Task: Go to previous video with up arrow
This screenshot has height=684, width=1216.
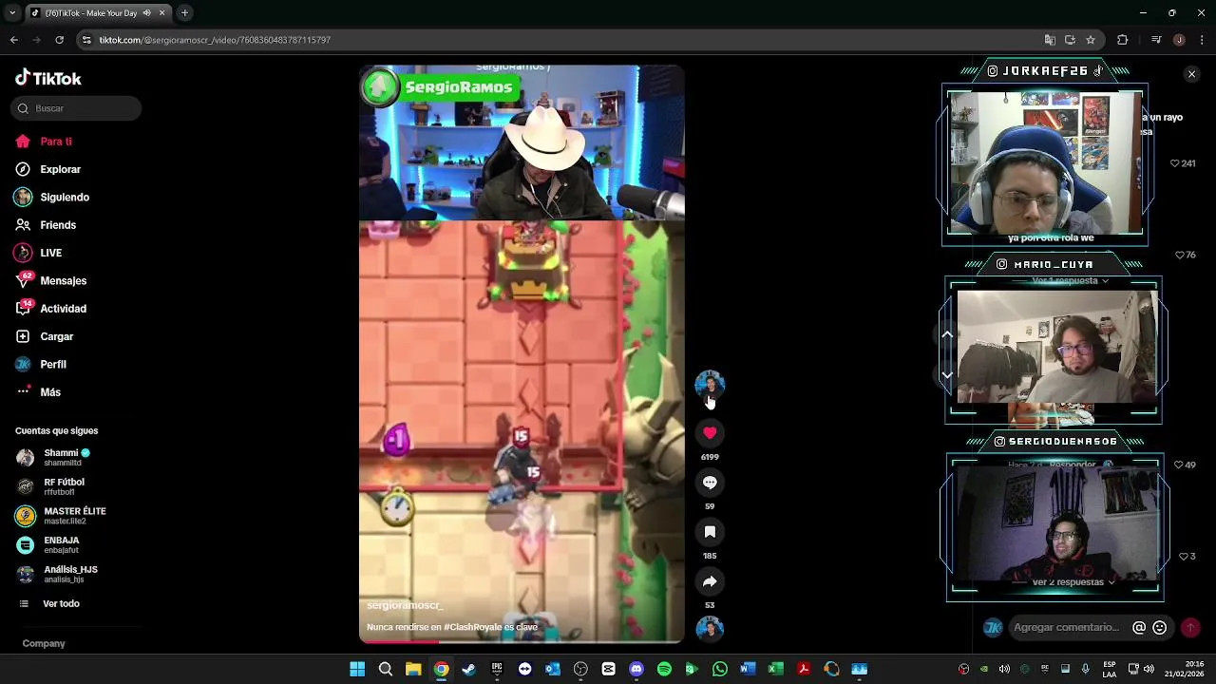Action: 947,334
